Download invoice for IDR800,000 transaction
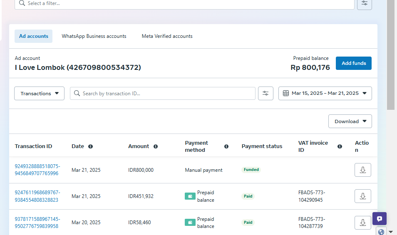Image resolution: width=397 pixels, height=235 pixels. click(362, 170)
